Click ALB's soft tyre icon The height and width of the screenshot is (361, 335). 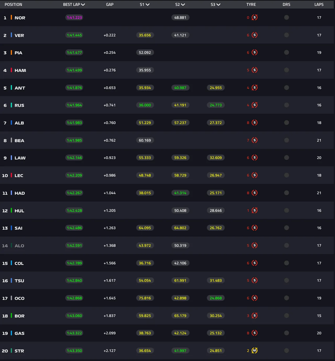tap(254, 123)
